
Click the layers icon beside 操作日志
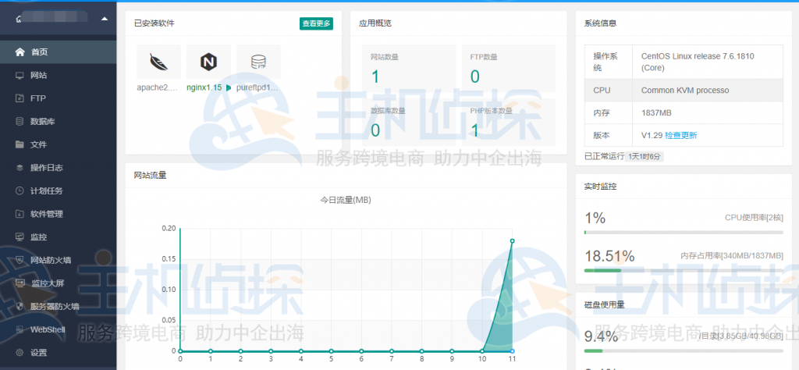point(20,168)
